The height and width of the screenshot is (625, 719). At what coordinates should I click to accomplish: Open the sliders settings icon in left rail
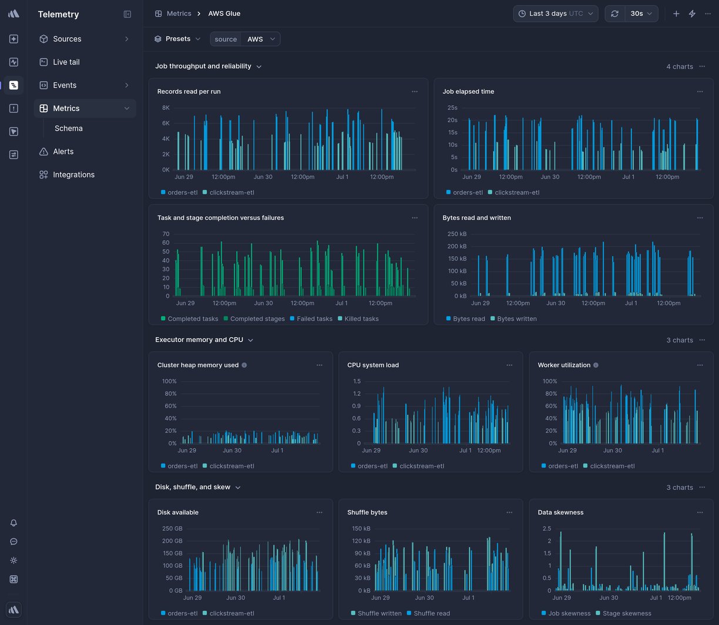[x=14, y=154]
